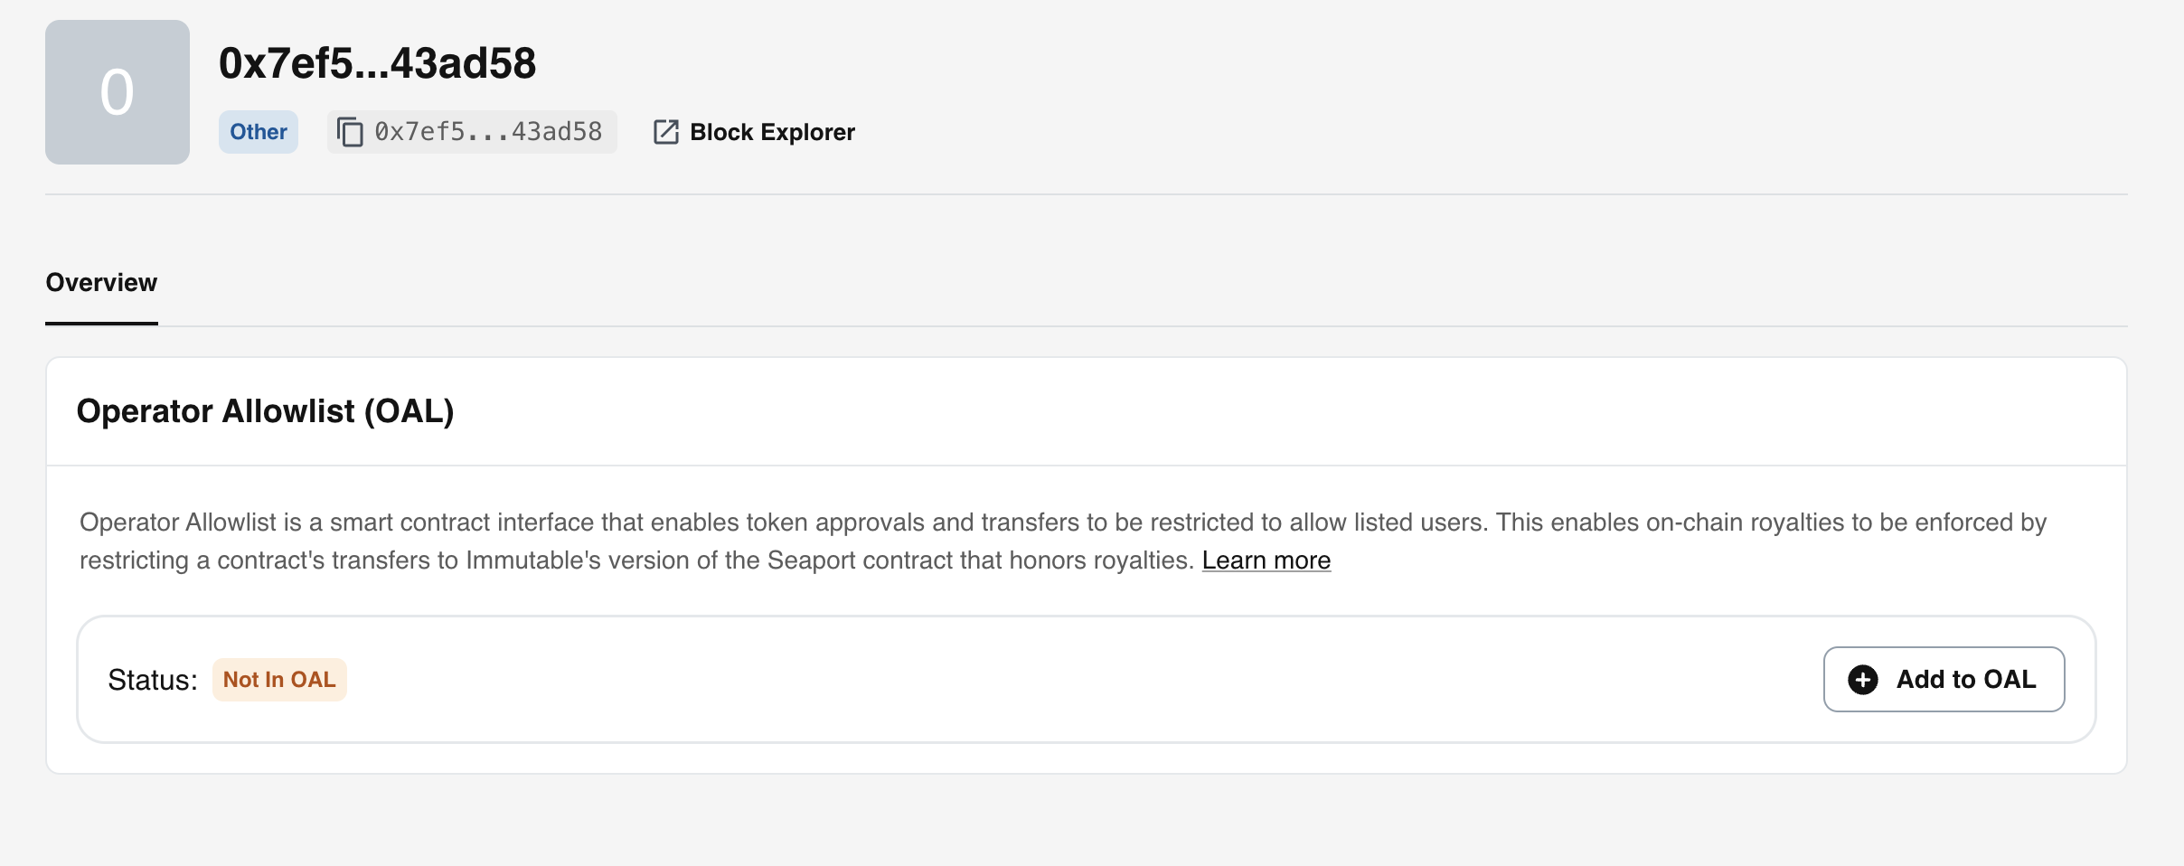2184x866 pixels.
Task: Click the "Other" contract type badge
Action: click(x=259, y=132)
